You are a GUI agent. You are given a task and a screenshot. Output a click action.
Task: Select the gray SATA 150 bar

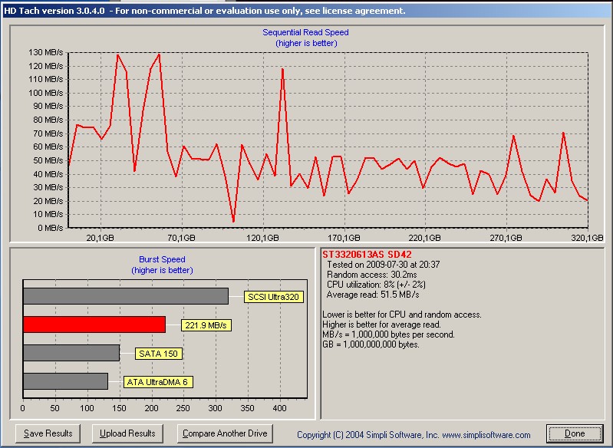coord(71,353)
